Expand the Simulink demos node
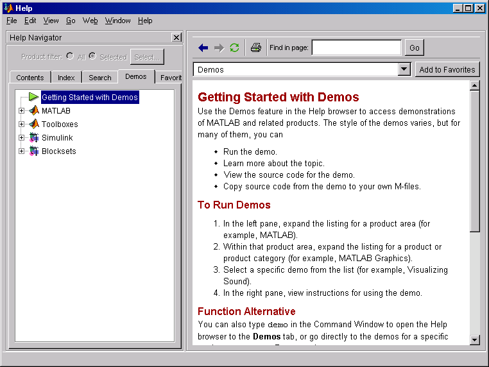The height and width of the screenshot is (367, 489). pyautogui.click(x=21, y=137)
